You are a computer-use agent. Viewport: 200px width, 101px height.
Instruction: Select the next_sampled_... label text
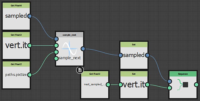[95, 84]
